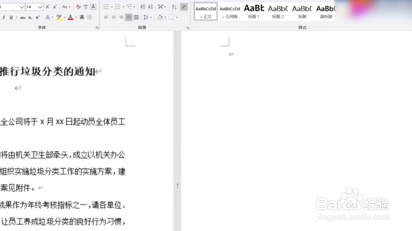This screenshot has width=412, height=231.
Task: Open font name dropdown arrow
Action: [x=22, y=7]
